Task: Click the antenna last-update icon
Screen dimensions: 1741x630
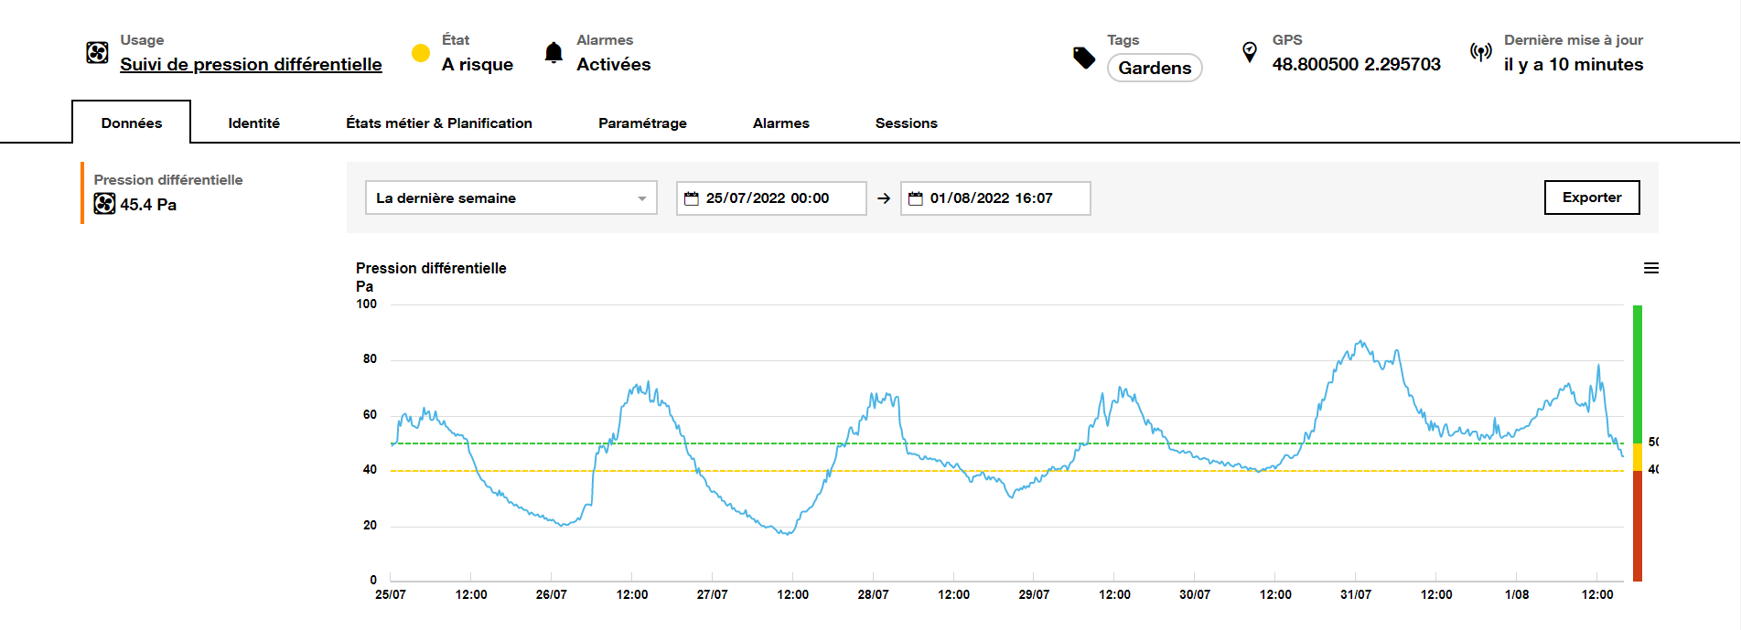Action: tap(1480, 52)
